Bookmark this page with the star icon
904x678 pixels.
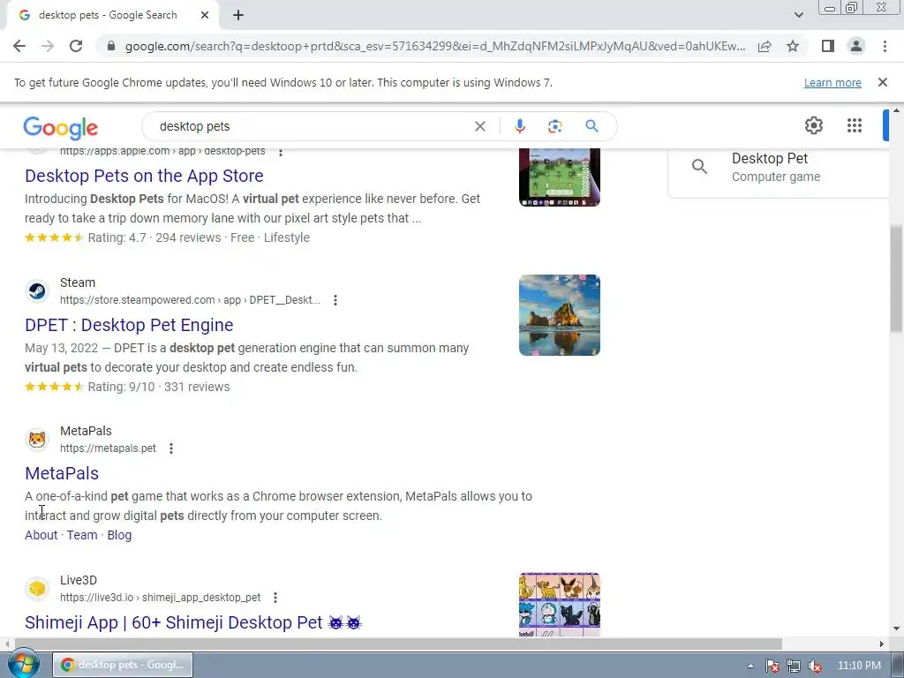793,46
